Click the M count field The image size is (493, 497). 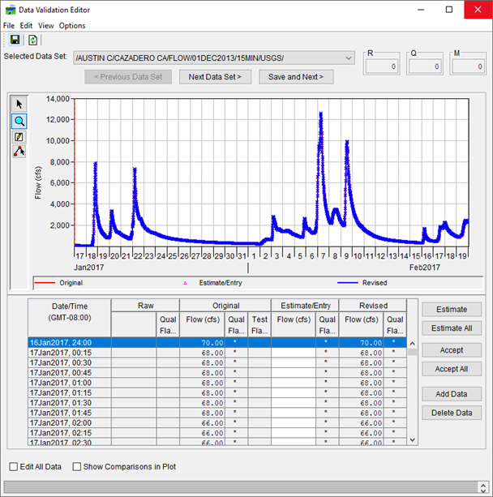click(x=468, y=66)
